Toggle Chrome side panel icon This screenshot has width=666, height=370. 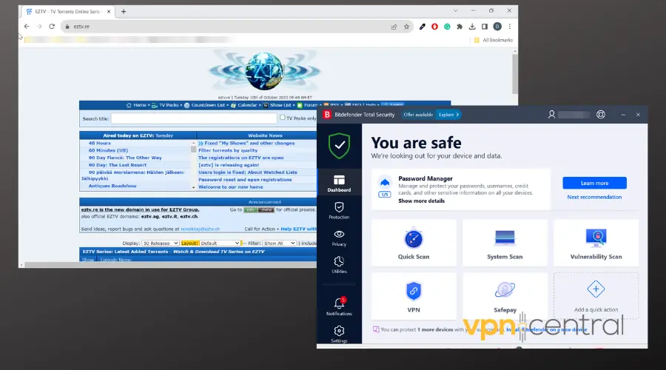(x=485, y=27)
